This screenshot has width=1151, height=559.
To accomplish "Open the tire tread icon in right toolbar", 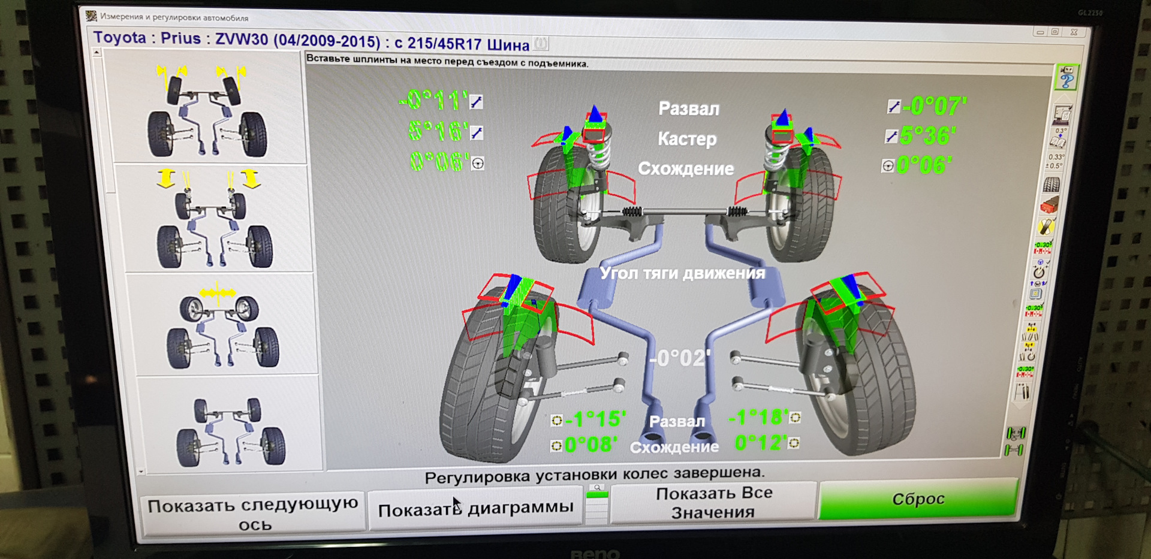I will coord(1052,185).
